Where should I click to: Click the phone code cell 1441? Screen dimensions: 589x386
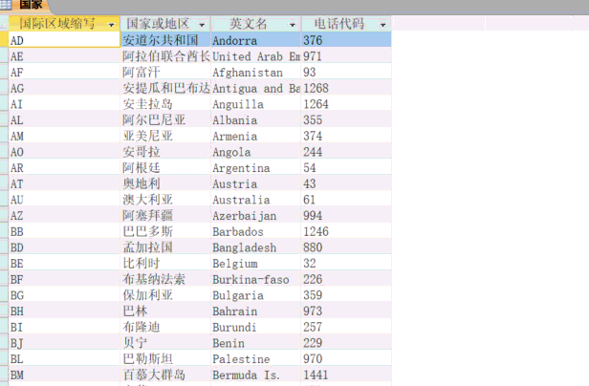(346, 375)
